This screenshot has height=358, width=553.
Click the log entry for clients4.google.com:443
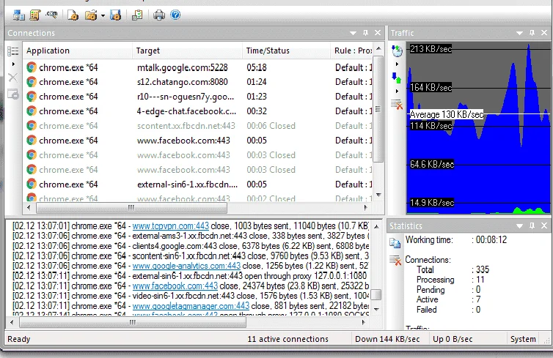[191, 246]
